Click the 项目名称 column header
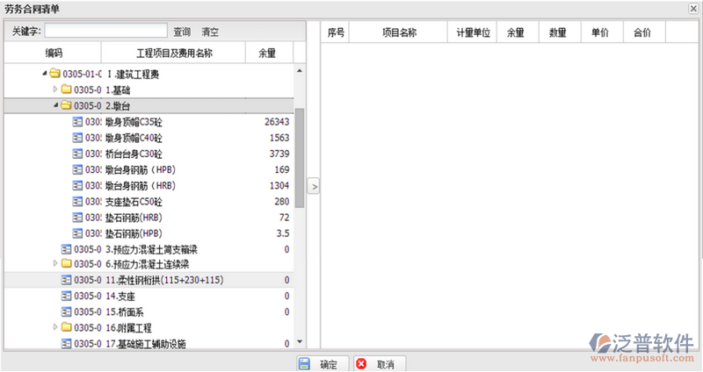The width and height of the screenshot is (703, 372). point(399,32)
